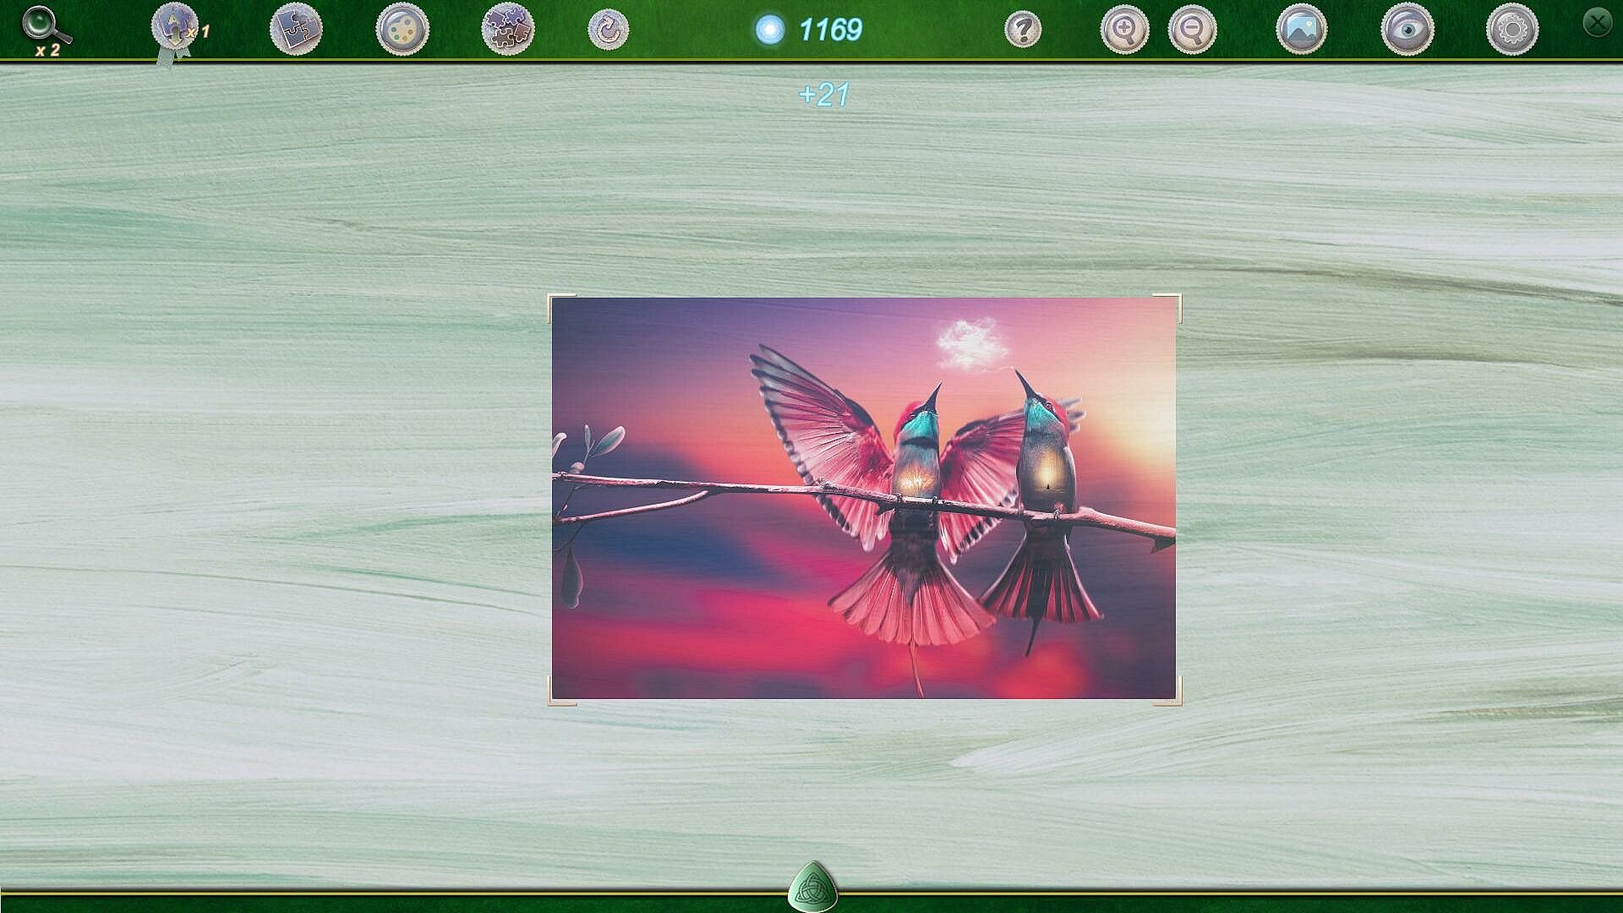Expand the bottom green gem panel
Viewport: 1623px width, 913px height.
pos(812,888)
